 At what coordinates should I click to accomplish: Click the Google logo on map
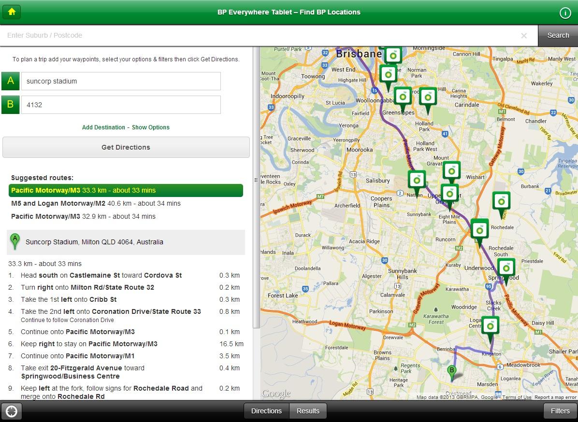pos(276,394)
